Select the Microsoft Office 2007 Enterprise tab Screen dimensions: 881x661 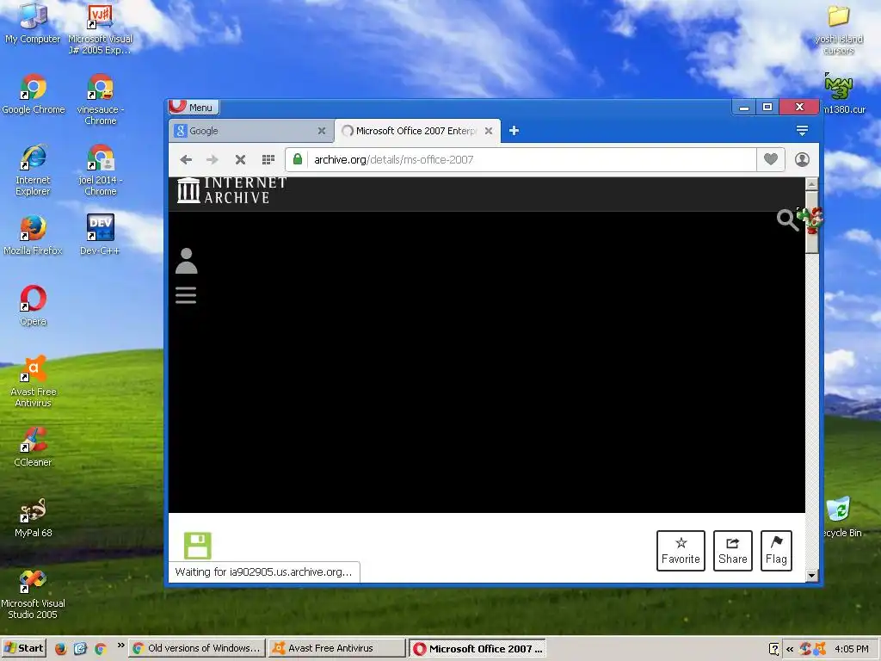[x=416, y=131]
